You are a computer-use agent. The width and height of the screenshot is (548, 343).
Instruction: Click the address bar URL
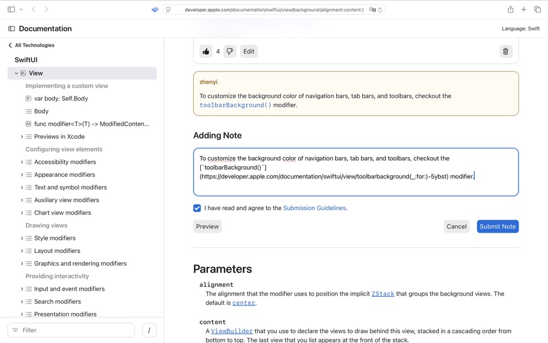click(x=274, y=10)
